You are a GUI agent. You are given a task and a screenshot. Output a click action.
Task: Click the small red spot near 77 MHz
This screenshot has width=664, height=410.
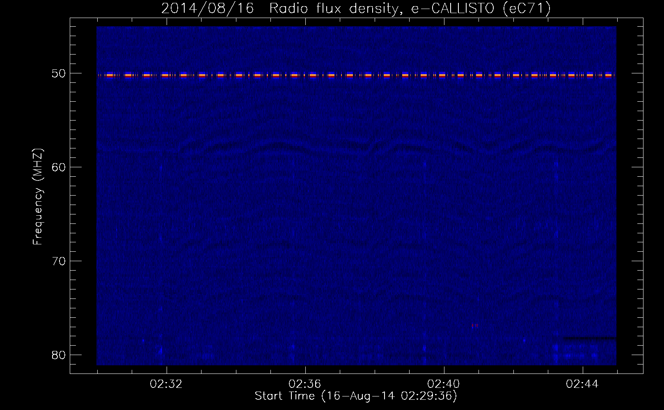tap(474, 326)
